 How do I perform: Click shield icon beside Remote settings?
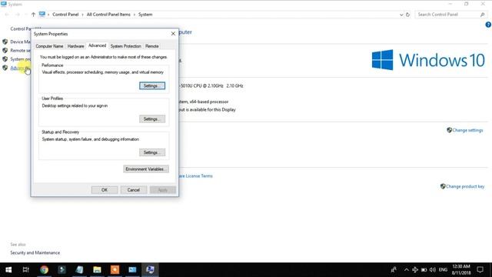point(5,50)
